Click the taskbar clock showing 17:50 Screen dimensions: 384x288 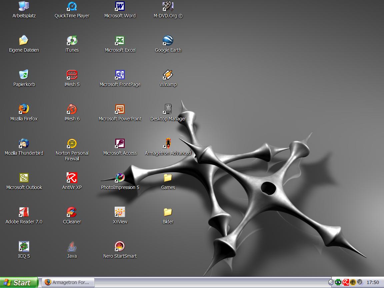tap(373, 283)
